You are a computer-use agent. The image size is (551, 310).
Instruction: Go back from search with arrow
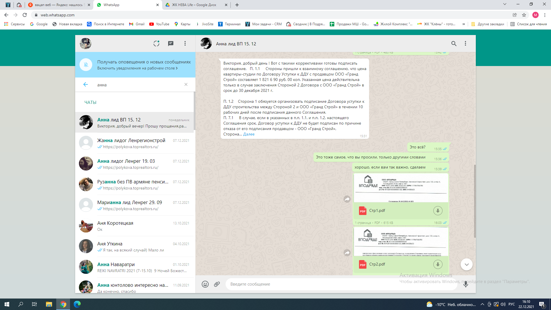click(86, 84)
